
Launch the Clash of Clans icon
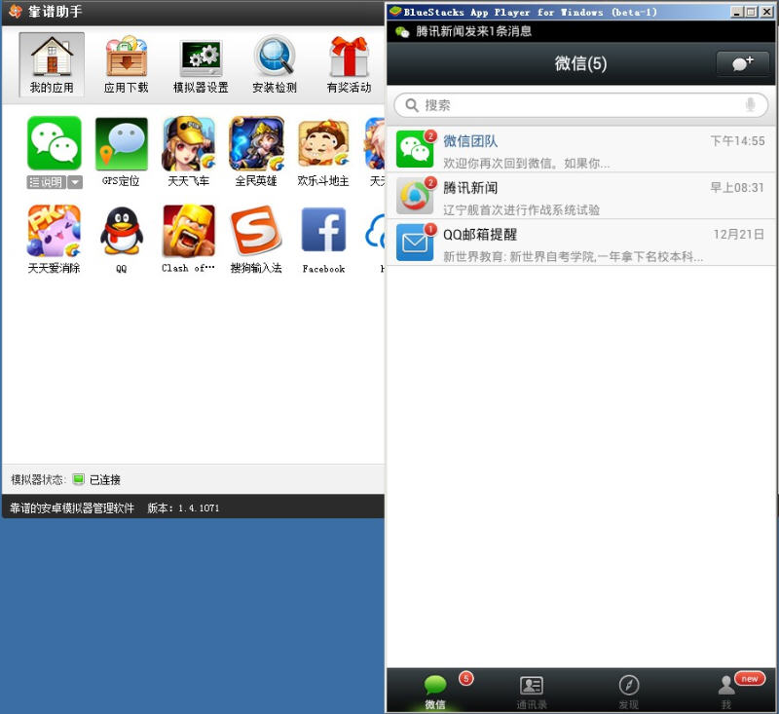click(189, 231)
